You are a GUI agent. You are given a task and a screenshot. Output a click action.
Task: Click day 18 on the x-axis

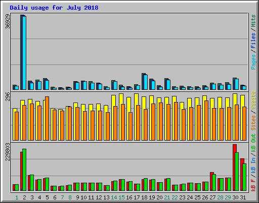coord(144,197)
